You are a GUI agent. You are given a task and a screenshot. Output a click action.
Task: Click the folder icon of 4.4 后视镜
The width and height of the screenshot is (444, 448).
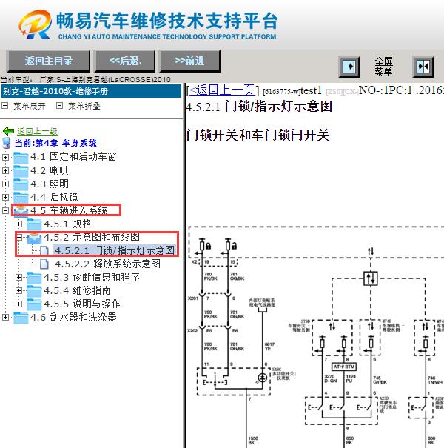point(21,198)
